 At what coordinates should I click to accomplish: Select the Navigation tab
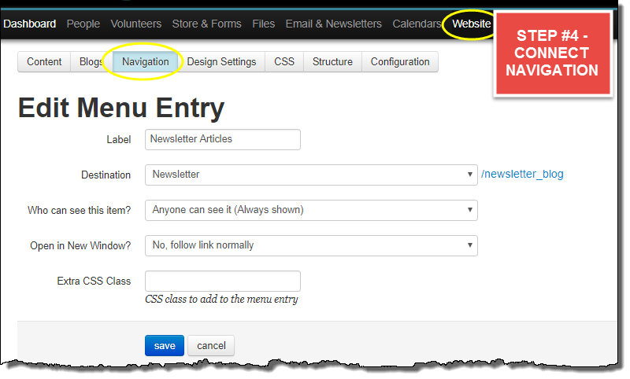(145, 62)
